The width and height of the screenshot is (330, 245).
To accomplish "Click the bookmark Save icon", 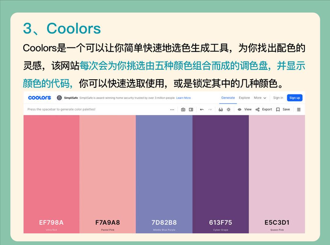I will (278, 110).
